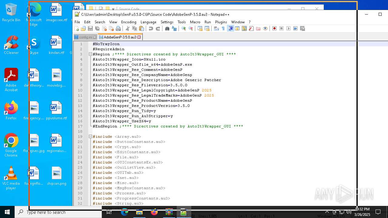Toggle the Indent guide icon

[x=231, y=28]
